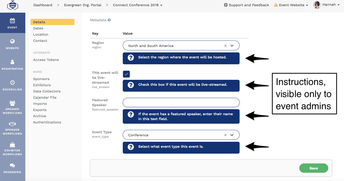Open the Calendar File menu item
344x181 pixels.
coord(45,98)
